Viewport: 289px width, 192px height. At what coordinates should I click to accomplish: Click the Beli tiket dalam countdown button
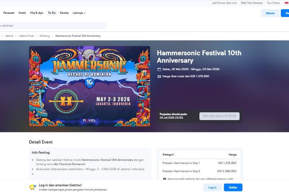coord(219,116)
